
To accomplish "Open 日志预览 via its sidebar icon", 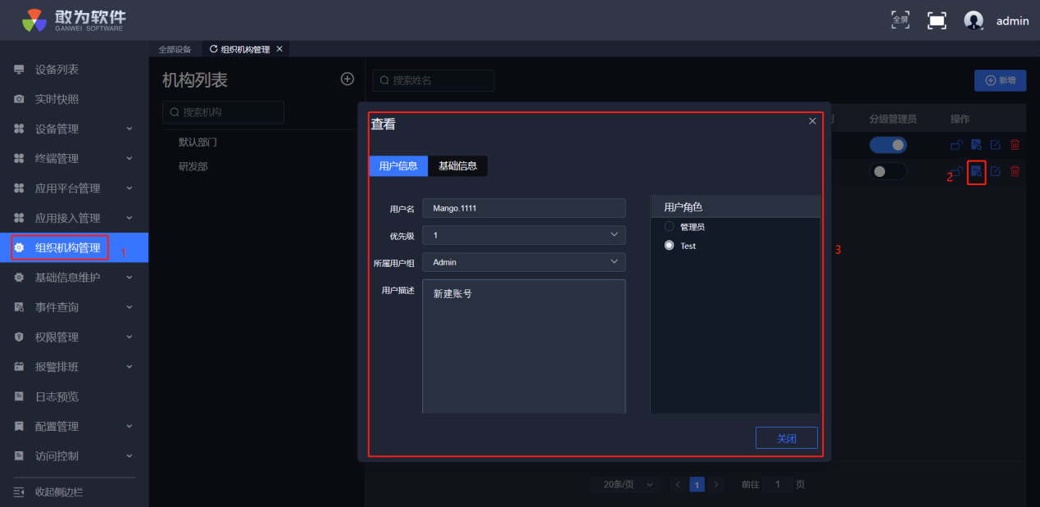I will [19, 396].
